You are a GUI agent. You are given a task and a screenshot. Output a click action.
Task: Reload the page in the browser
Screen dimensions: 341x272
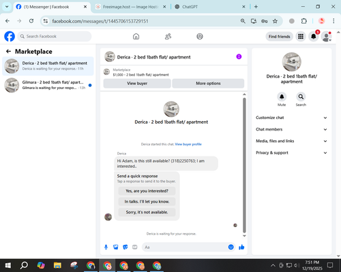[31, 21]
